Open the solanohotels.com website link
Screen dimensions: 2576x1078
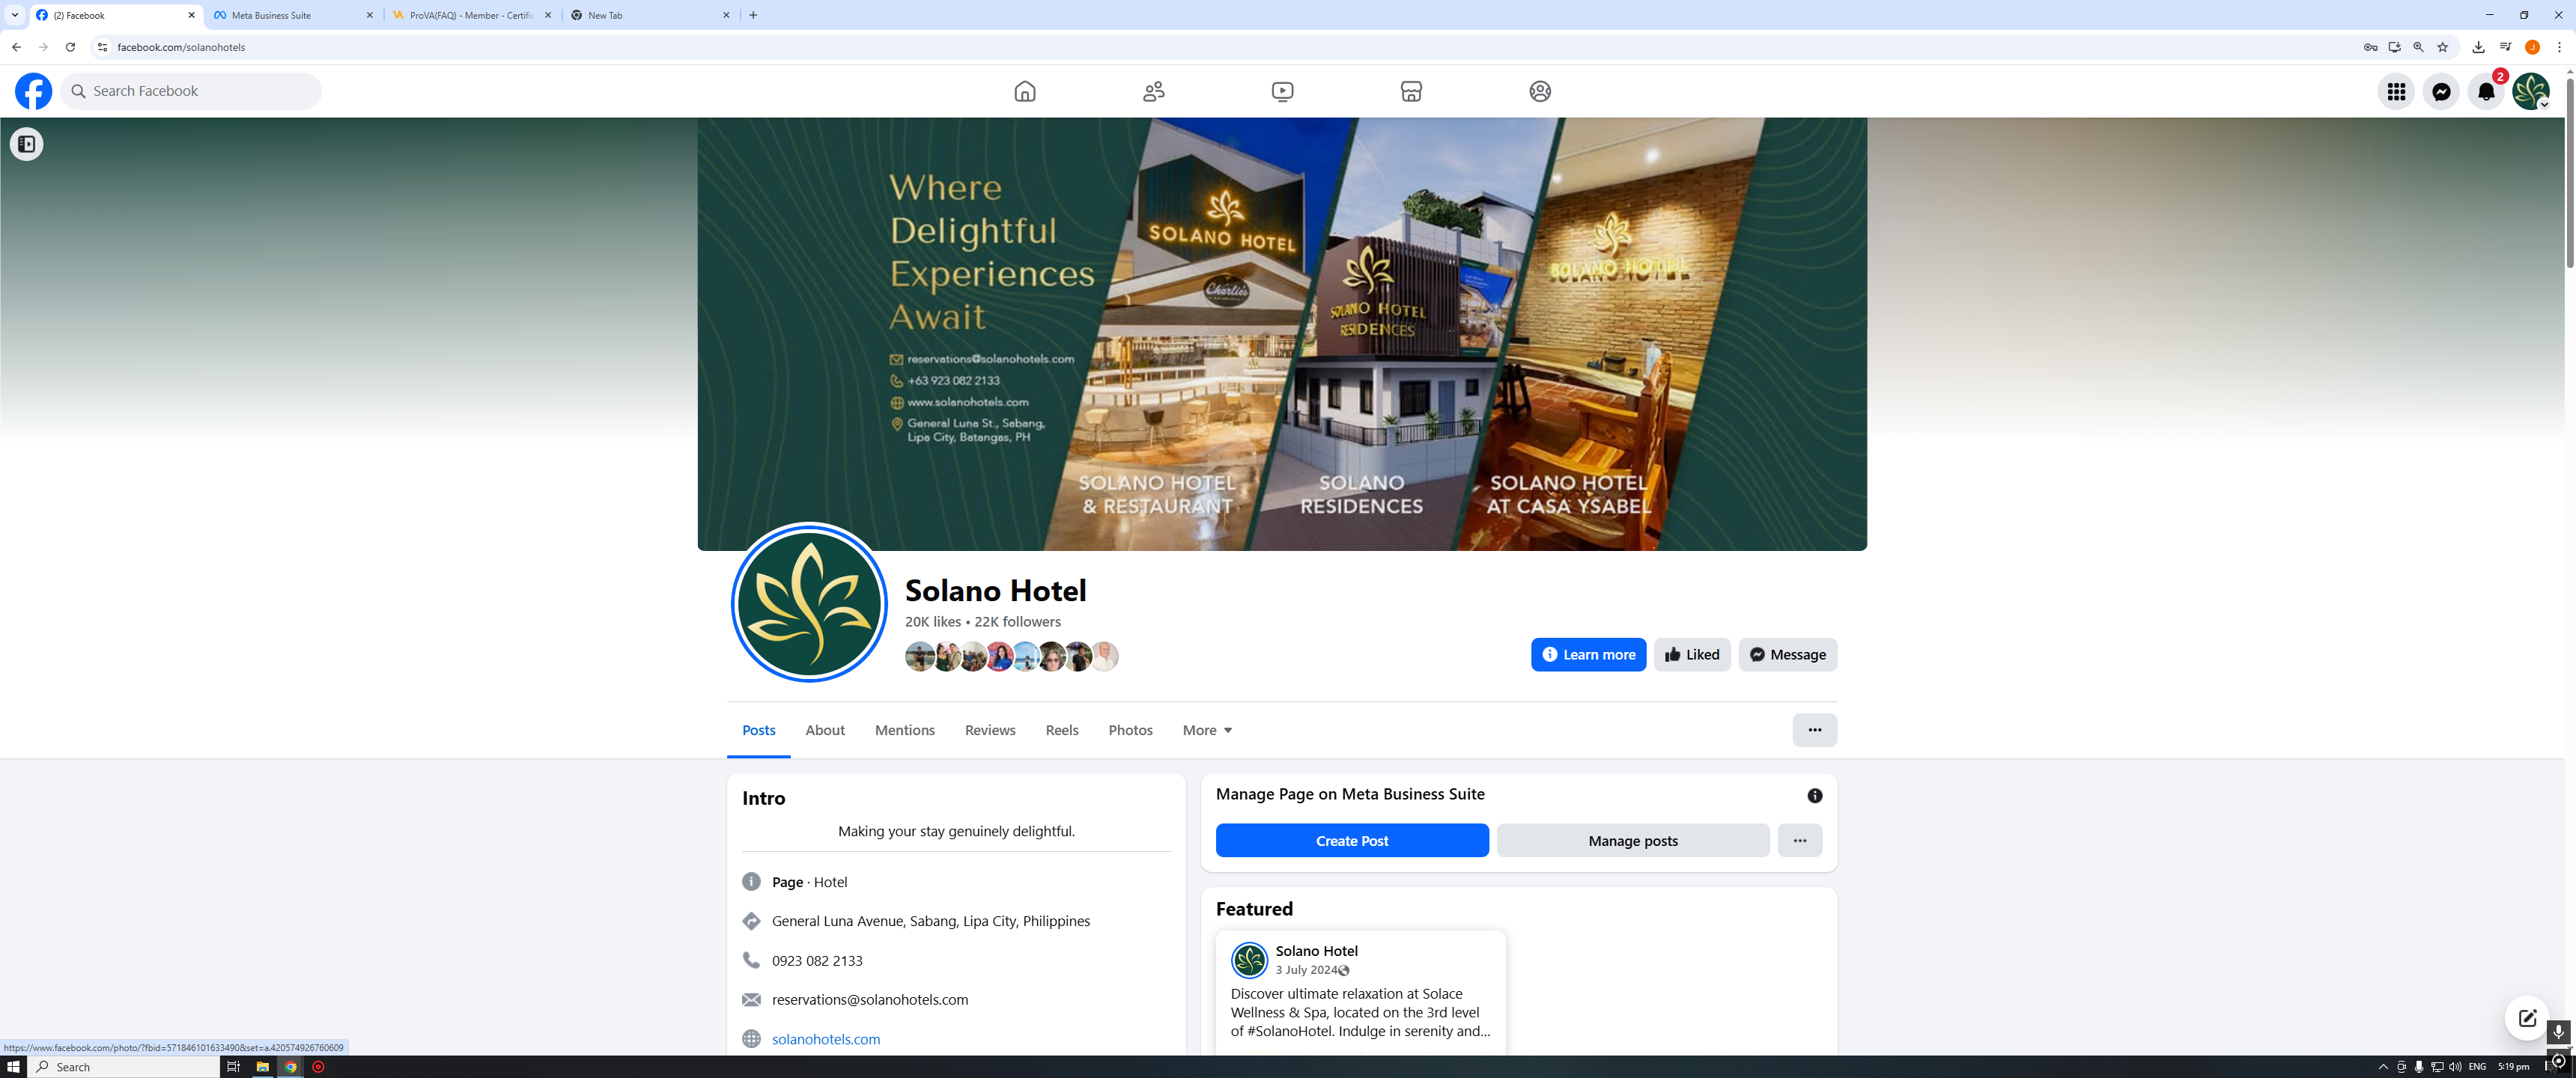(x=826, y=1039)
